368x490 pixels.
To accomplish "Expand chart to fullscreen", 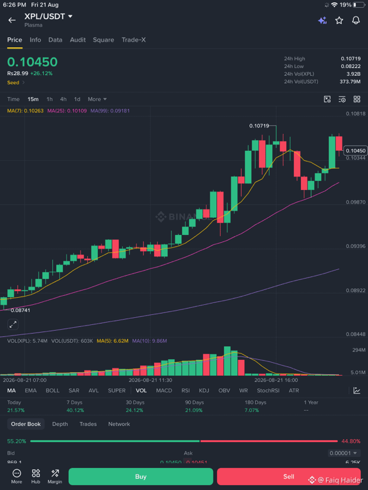I will pyautogui.click(x=13, y=324).
